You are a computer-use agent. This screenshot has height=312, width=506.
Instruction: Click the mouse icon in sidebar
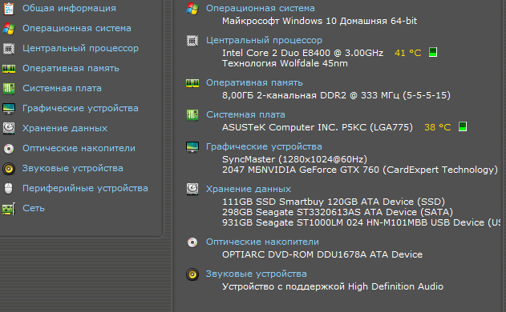tap(9, 188)
